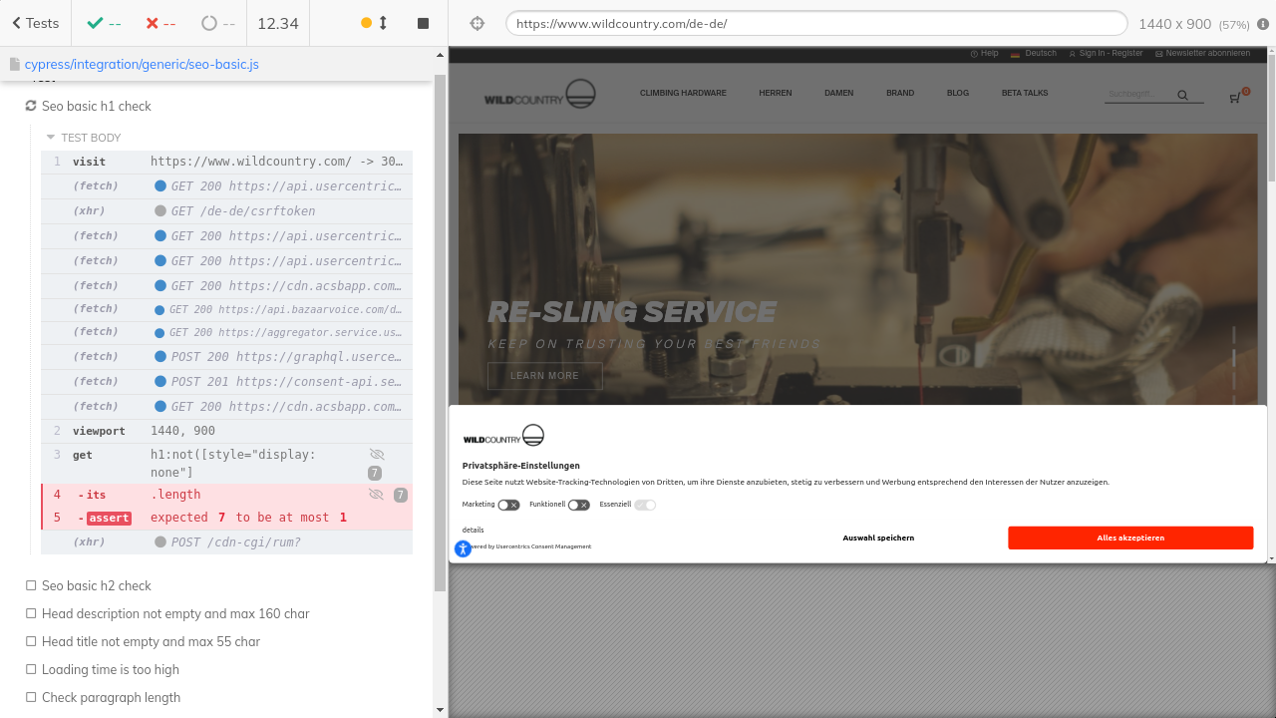1276x718 pixels.
Task: Open the shopping cart icon on the website
Action: pos(1236,97)
